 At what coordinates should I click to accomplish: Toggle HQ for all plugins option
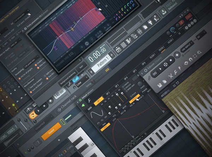point(20,78)
